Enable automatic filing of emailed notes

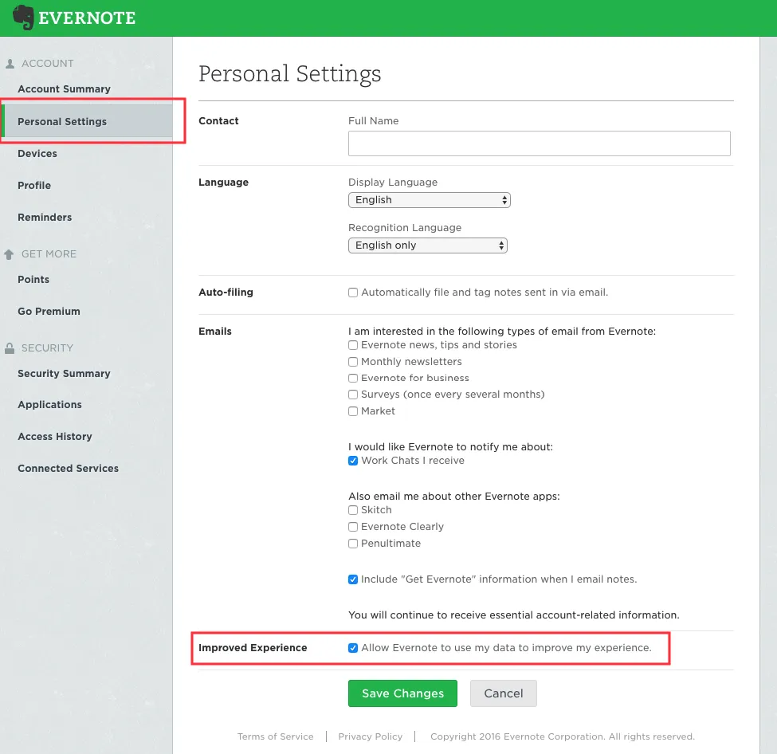[353, 293]
